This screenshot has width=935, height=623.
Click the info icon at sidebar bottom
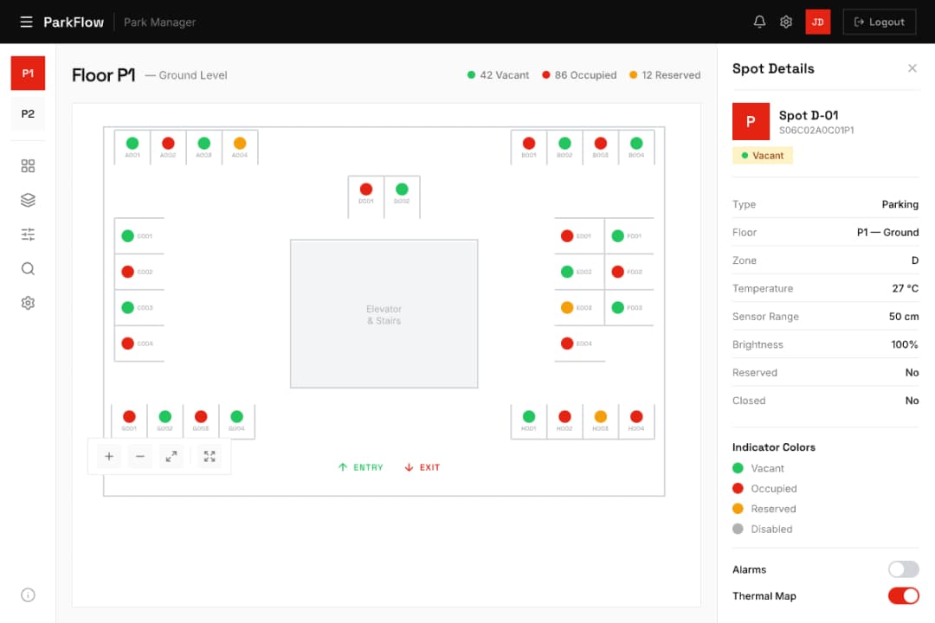(27, 594)
